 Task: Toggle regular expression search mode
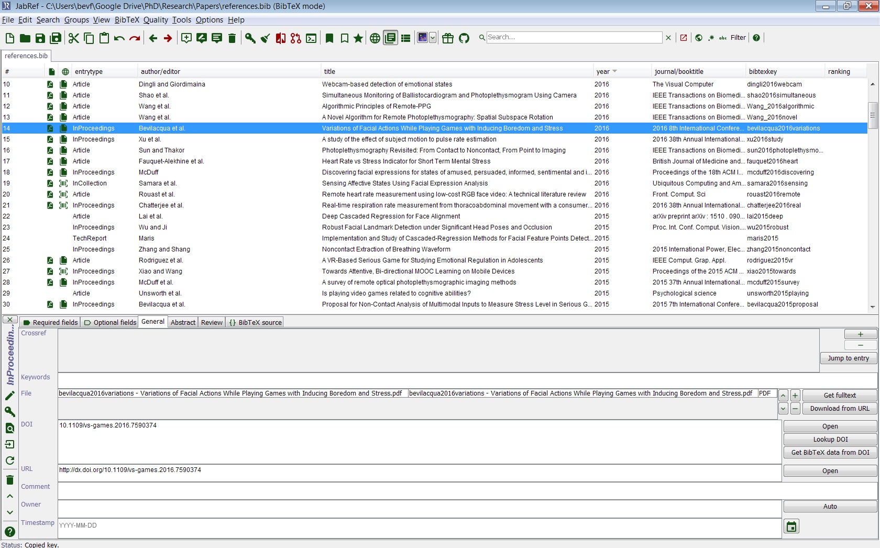coord(711,38)
